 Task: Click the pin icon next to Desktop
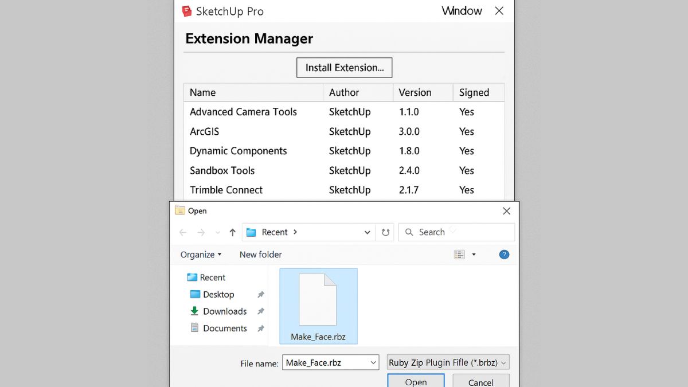(x=261, y=295)
